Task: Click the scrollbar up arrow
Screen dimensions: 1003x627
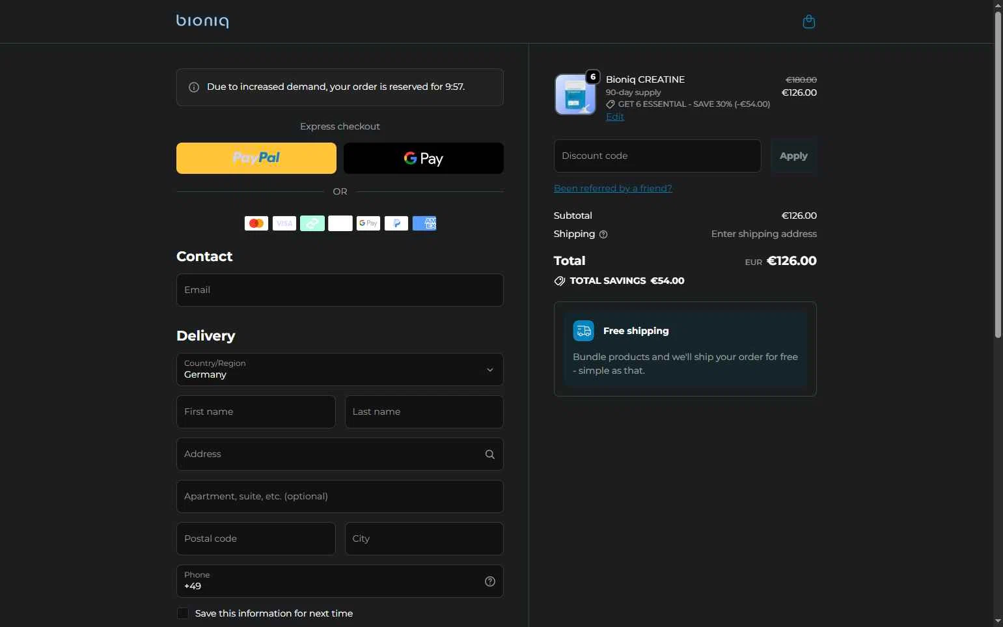Action: (998, 5)
